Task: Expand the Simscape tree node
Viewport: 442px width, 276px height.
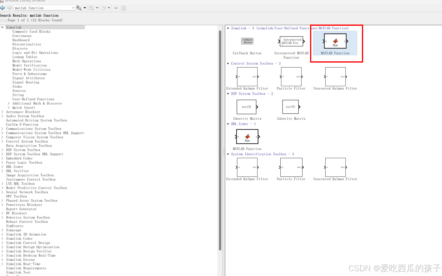Action: point(2,230)
